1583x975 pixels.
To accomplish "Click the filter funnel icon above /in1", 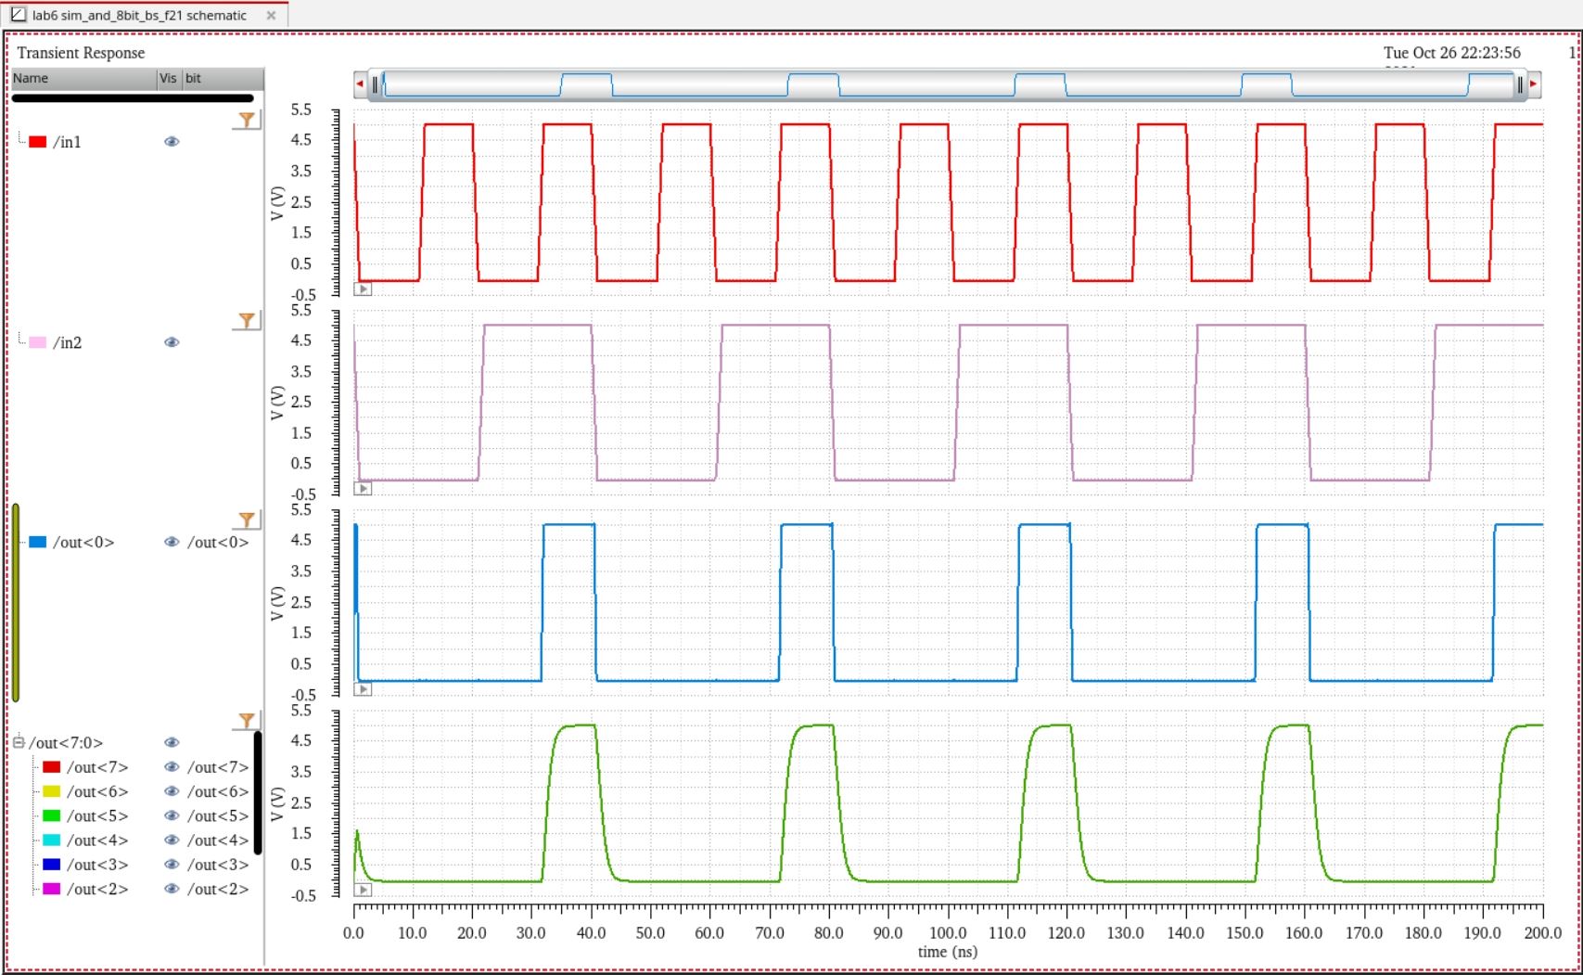I will coord(247,120).
